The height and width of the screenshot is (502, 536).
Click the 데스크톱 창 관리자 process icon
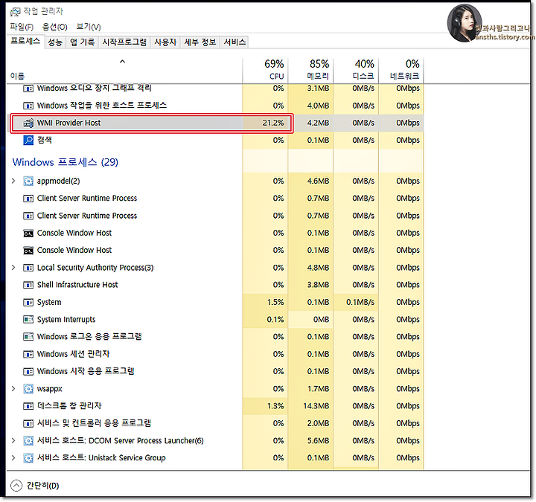(x=28, y=406)
